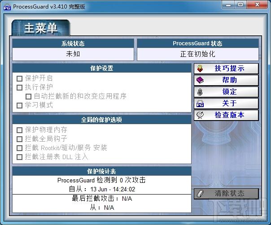The height and width of the screenshot is (225, 271).
Task: Toggle the 学习模式 checkbox
Action: pyautogui.click(x=20, y=105)
